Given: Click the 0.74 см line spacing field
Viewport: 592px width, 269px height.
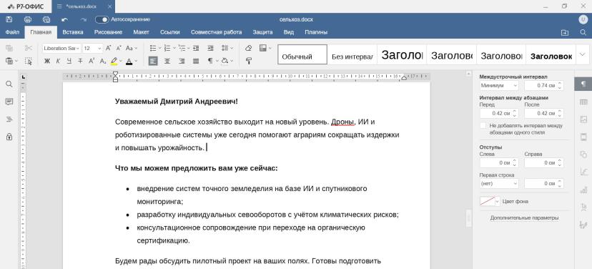Looking at the screenshot, I should pos(543,86).
